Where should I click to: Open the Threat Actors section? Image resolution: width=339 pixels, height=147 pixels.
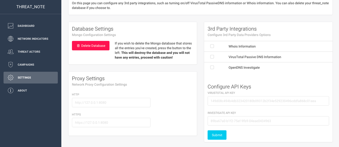tap(29, 52)
